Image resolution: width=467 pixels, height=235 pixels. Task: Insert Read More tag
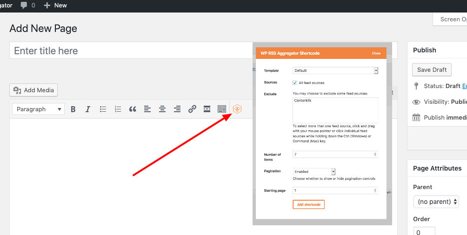point(207,109)
